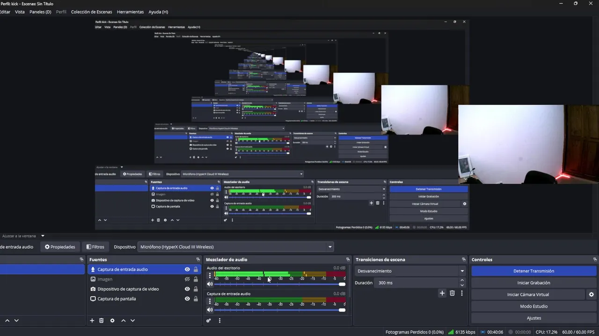The height and width of the screenshot is (336, 599).
Task: Float the Transiciones de escena dock panel
Action: [x=464, y=259]
